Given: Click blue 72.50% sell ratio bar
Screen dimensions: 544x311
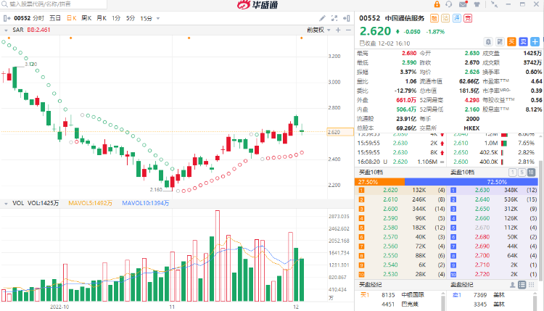Looking at the screenshot, I should pos(471,182).
